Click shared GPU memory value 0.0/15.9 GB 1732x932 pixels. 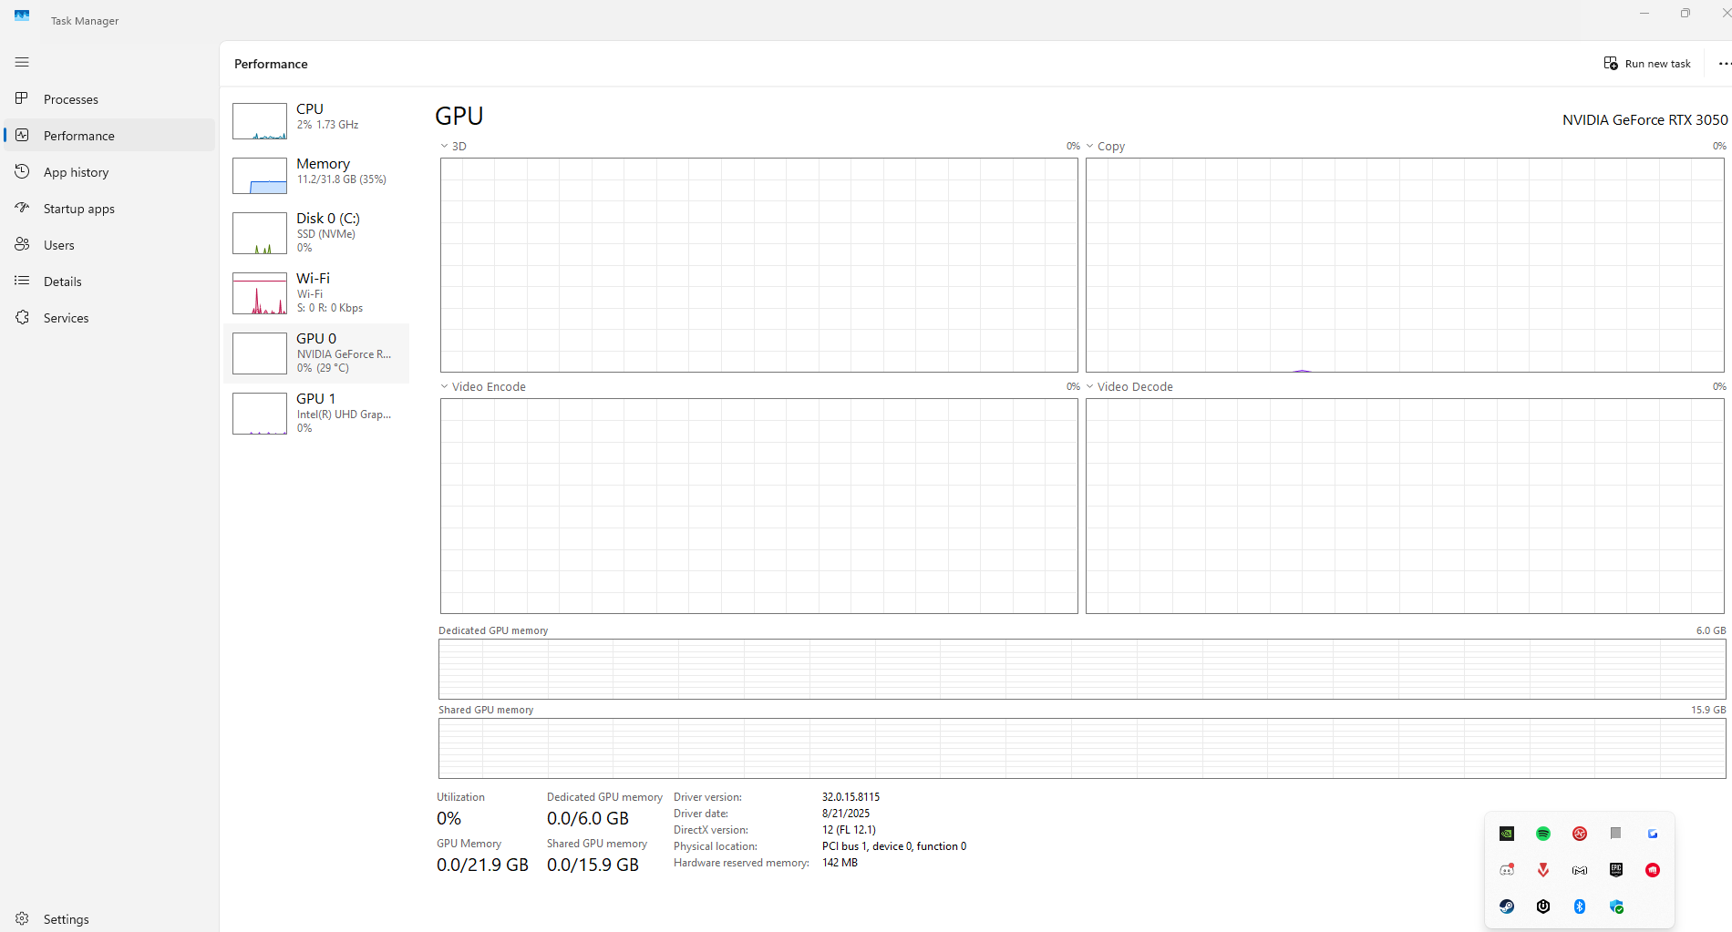pos(593,865)
